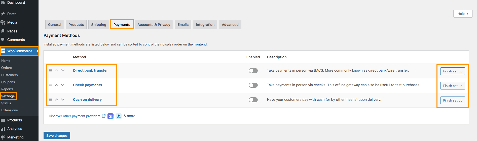This screenshot has width=477, height=141.
Task: Click the drag handle for Cash on delivery
Action: 51,100
